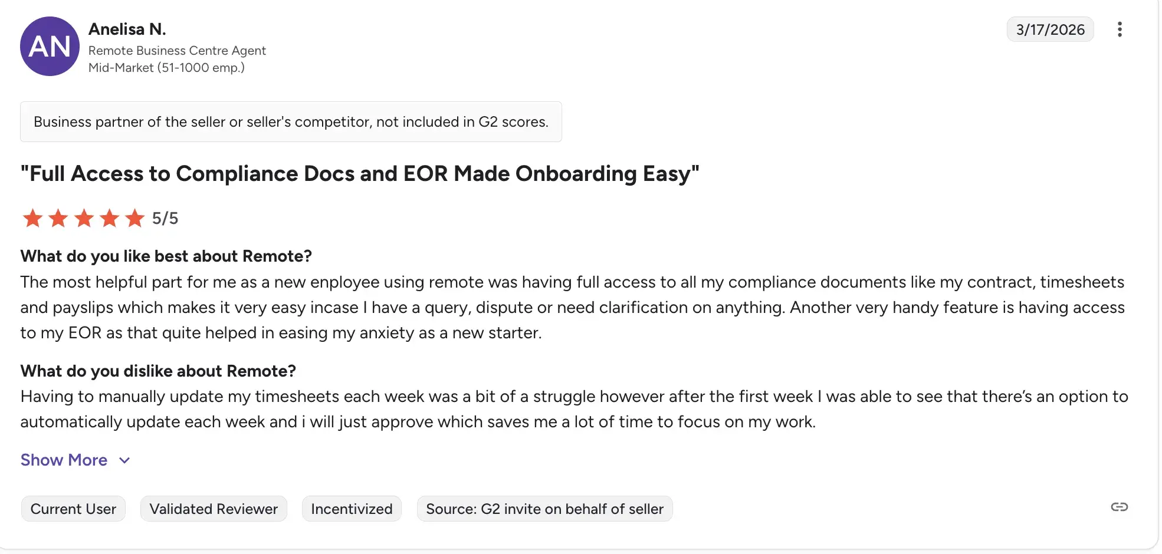
Task: Open reviewer name Anelisa N.
Action: pos(127,29)
